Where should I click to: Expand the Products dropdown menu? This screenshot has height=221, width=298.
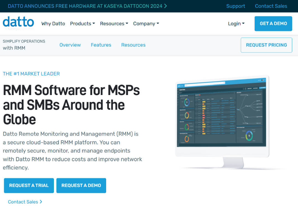[x=82, y=23]
